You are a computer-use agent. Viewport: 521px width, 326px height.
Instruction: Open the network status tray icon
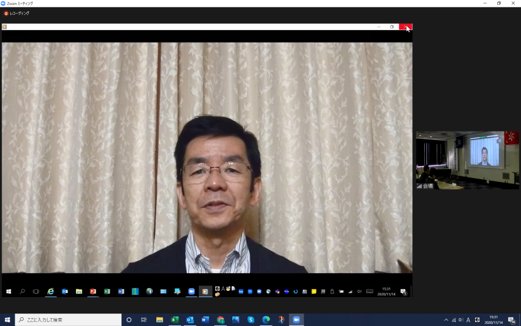[454, 320]
